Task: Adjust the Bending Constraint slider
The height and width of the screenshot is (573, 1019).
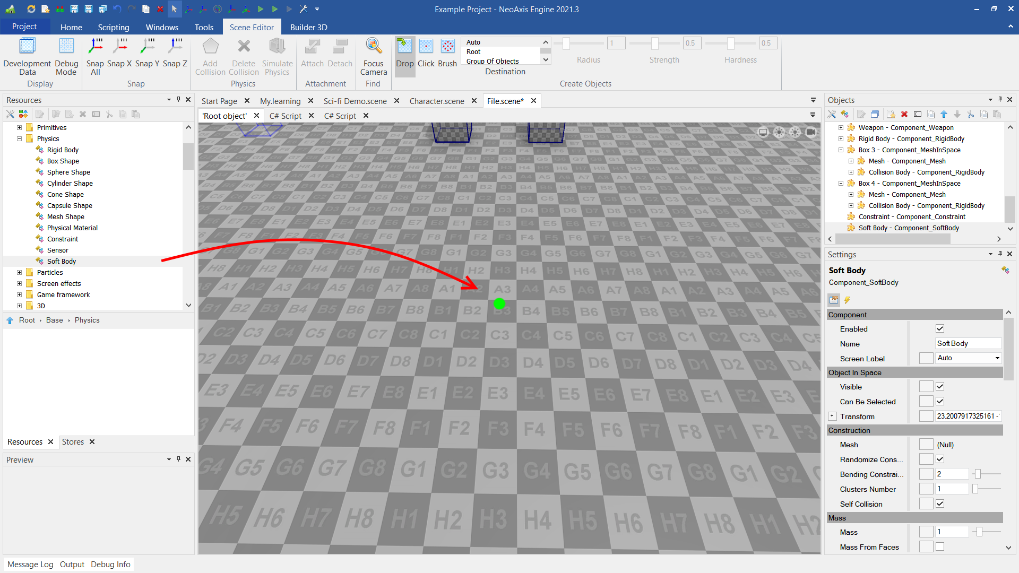Action: (x=978, y=474)
